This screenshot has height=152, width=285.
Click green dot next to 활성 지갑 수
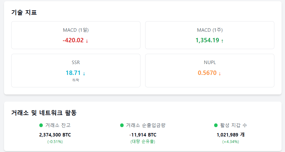click(216, 125)
